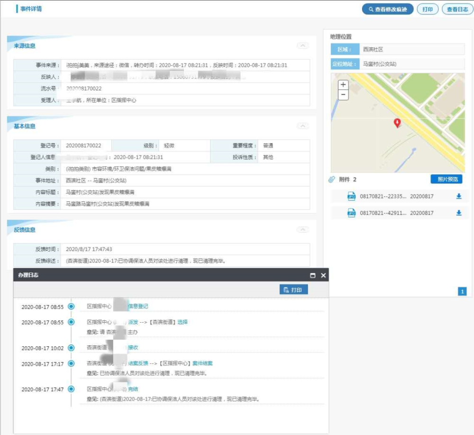This screenshot has height=435, width=474.
Task: Collapse the 来源信息 section
Action: (302, 45)
